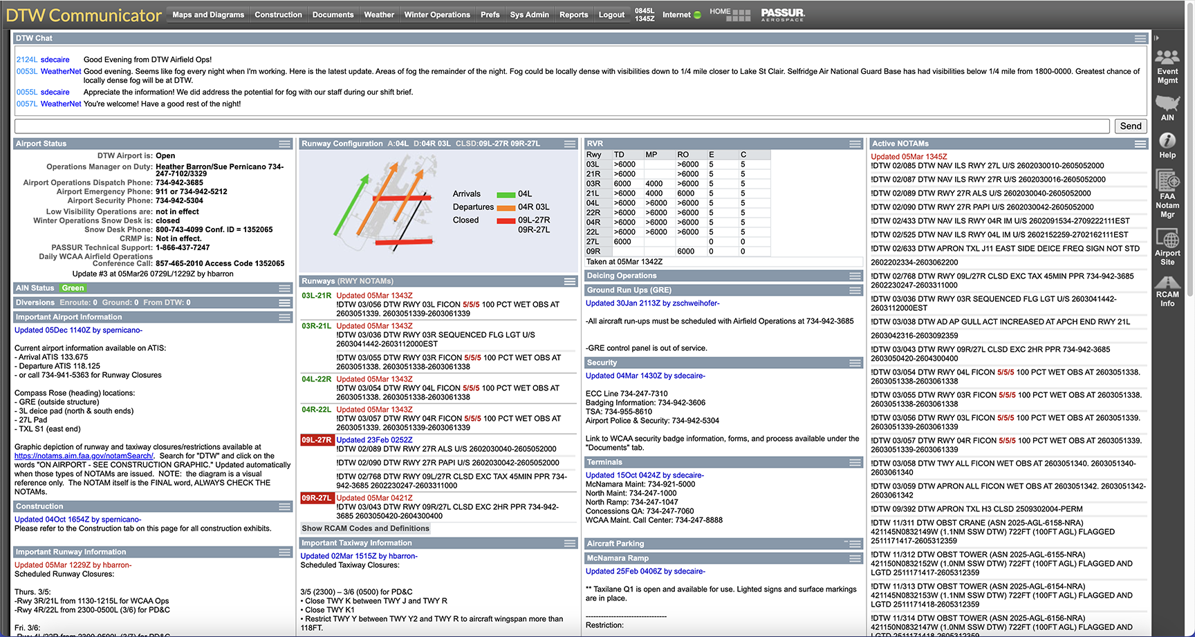Screen dimensions: 1195x637
Task: Open the Event Mgmt sidebar icon
Action: point(1167,59)
